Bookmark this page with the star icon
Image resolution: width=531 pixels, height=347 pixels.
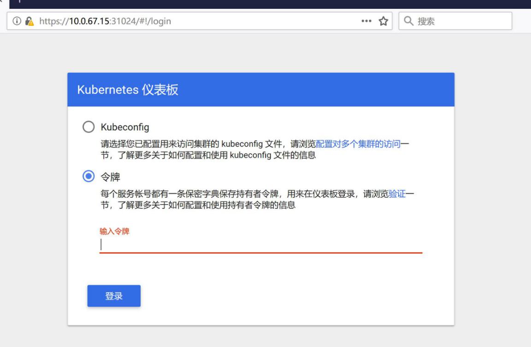pos(382,21)
